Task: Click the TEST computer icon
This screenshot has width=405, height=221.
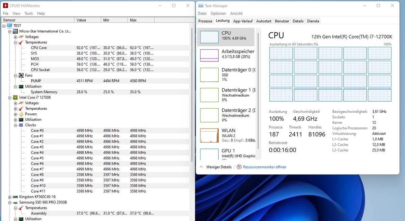Action: [x=9, y=26]
